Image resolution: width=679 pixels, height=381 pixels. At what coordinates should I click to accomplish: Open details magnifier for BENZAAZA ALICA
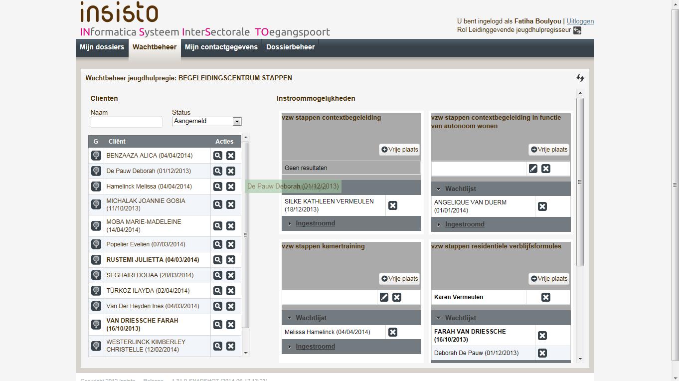point(218,156)
